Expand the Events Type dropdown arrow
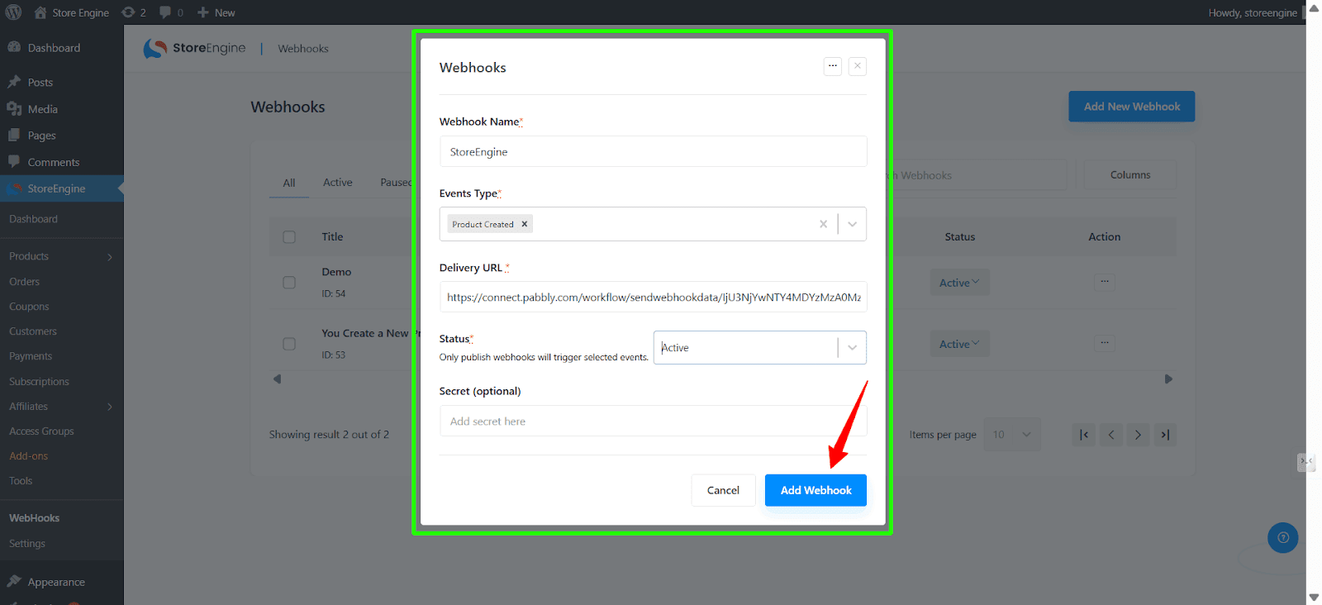 click(x=852, y=224)
